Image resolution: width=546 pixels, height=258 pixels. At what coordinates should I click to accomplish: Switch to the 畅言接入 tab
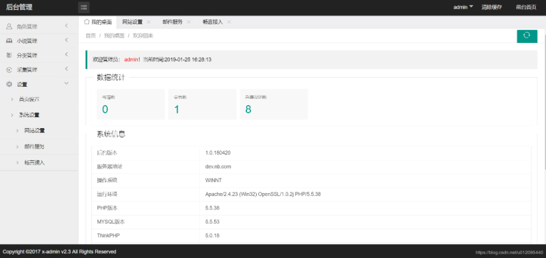(212, 22)
